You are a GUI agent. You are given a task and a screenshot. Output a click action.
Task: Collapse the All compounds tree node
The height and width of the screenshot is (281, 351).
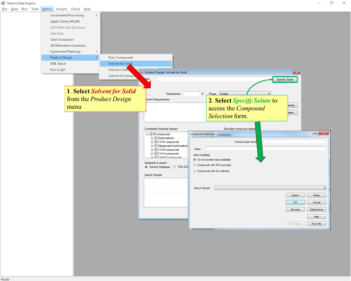[x=147, y=134]
